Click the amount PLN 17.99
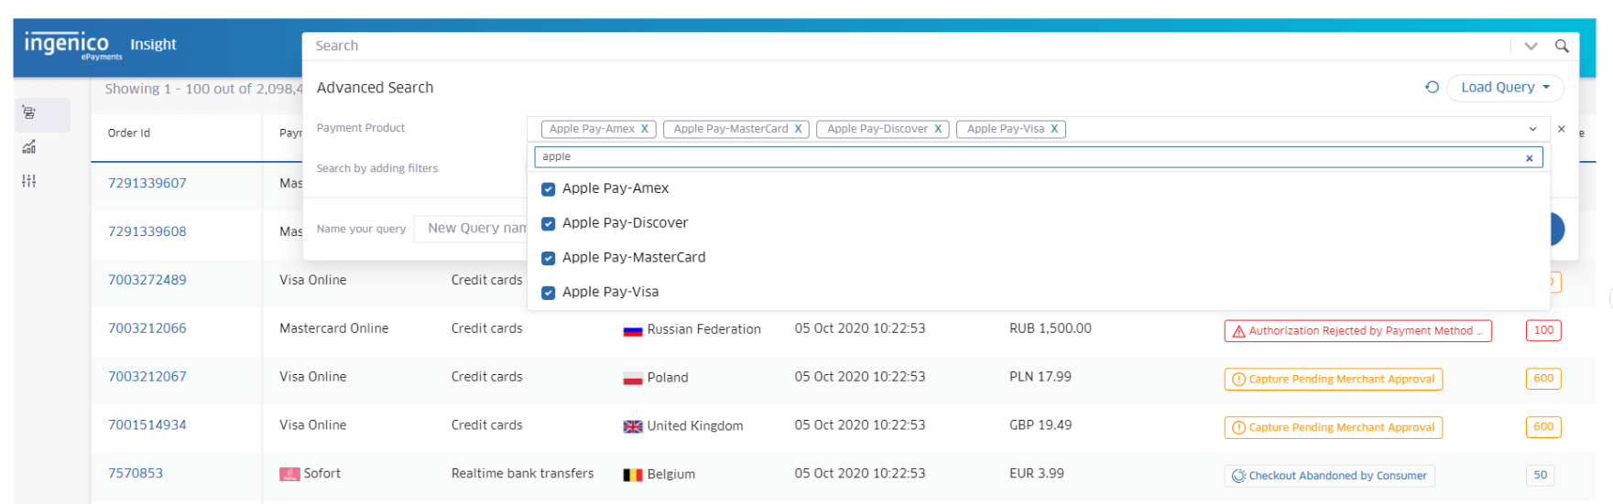The height and width of the screenshot is (504, 1613). 1041,377
